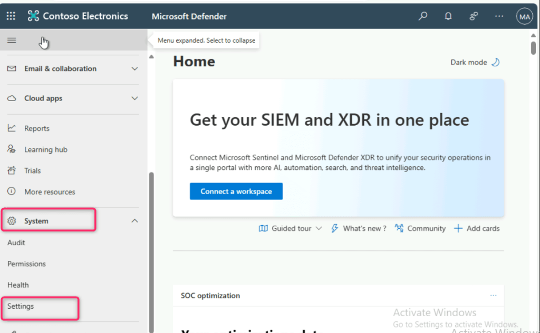This screenshot has width=540, height=333.
Task: Collapse the navigation hamburger menu
Action: (x=12, y=41)
